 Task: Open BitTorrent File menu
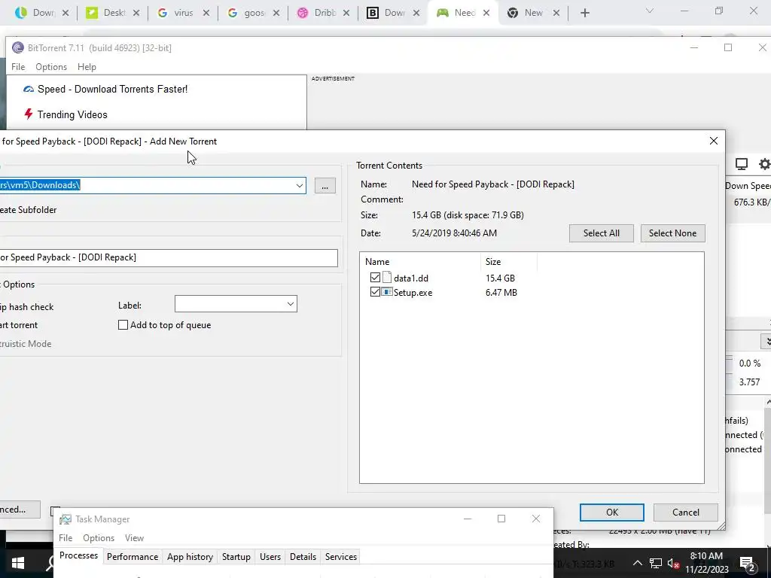[18, 67]
